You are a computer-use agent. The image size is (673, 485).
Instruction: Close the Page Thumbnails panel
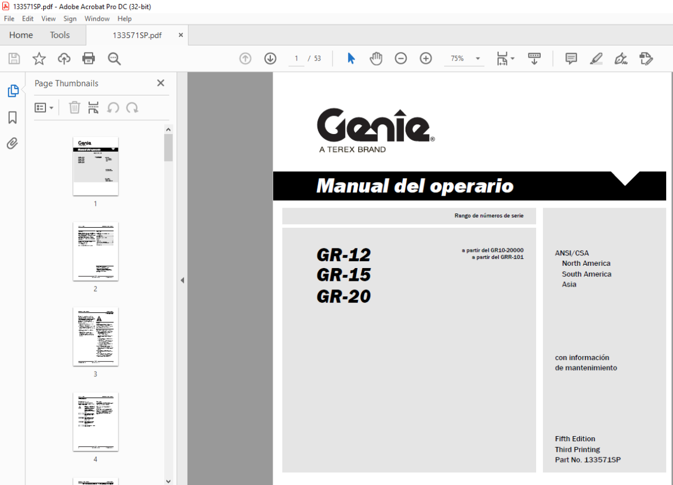point(160,83)
